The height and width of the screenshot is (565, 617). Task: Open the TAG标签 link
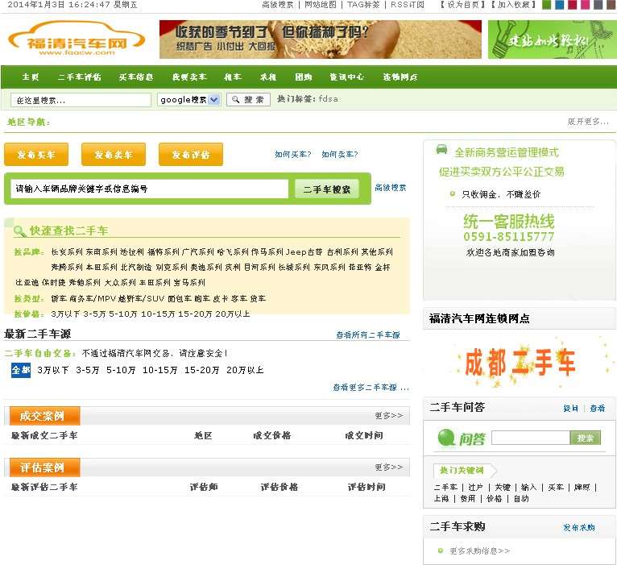pos(363,5)
